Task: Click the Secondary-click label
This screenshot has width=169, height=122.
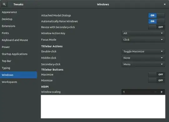Action: pyautogui.click(x=51, y=64)
